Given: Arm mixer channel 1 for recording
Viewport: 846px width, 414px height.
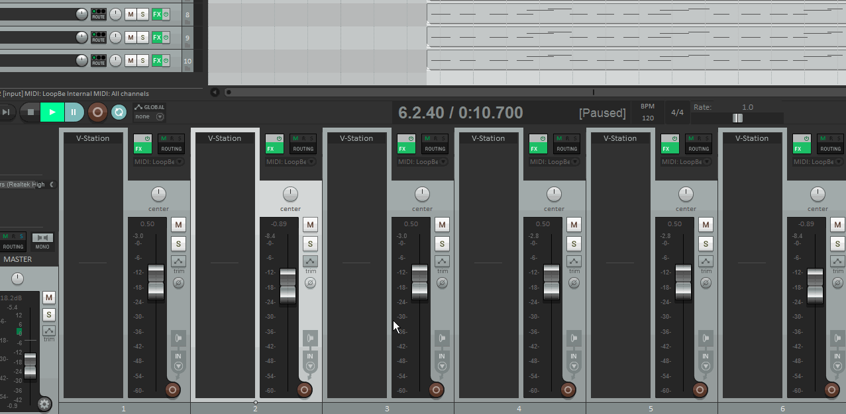Looking at the screenshot, I should pos(173,390).
